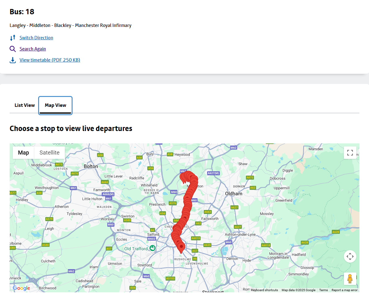Open the map Terms link
This screenshot has width=369, height=297.
point(323,290)
